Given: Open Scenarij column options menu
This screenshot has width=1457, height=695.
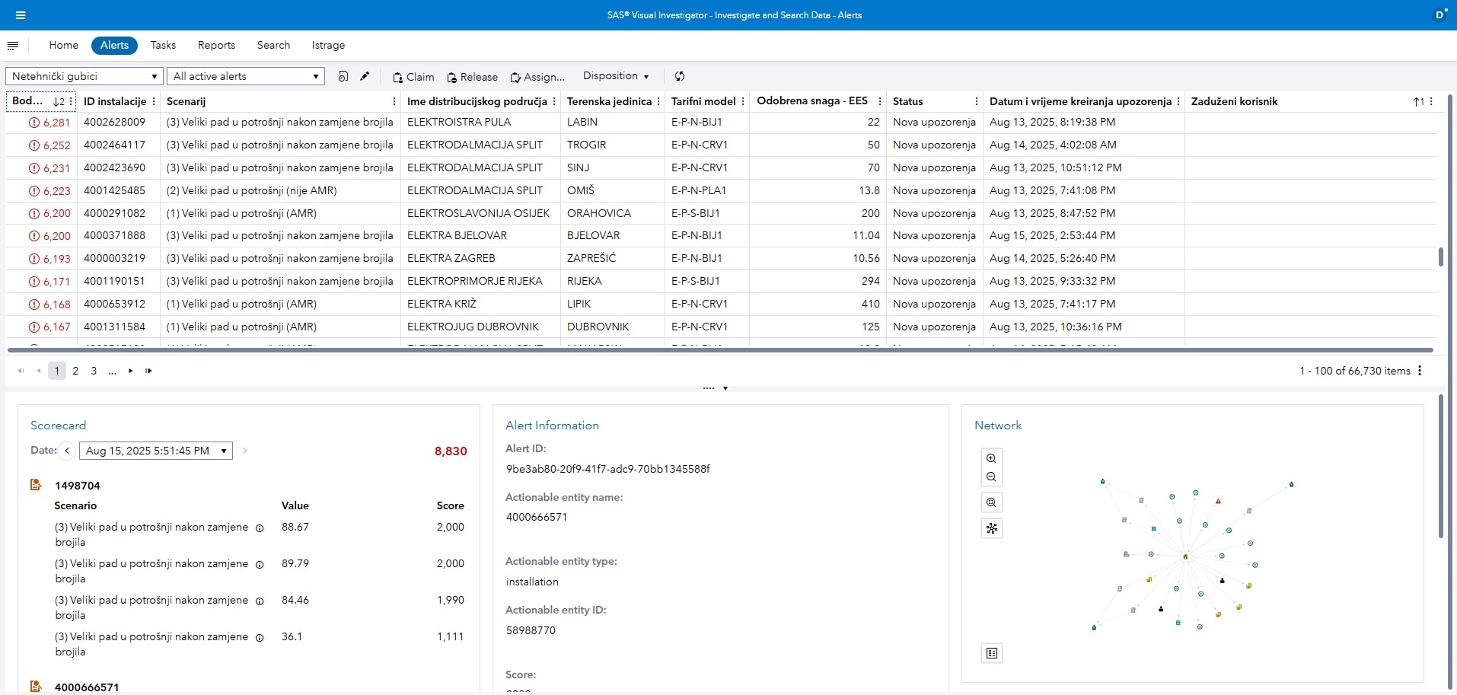Looking at the screenshot, I should [x=394, y=101].
